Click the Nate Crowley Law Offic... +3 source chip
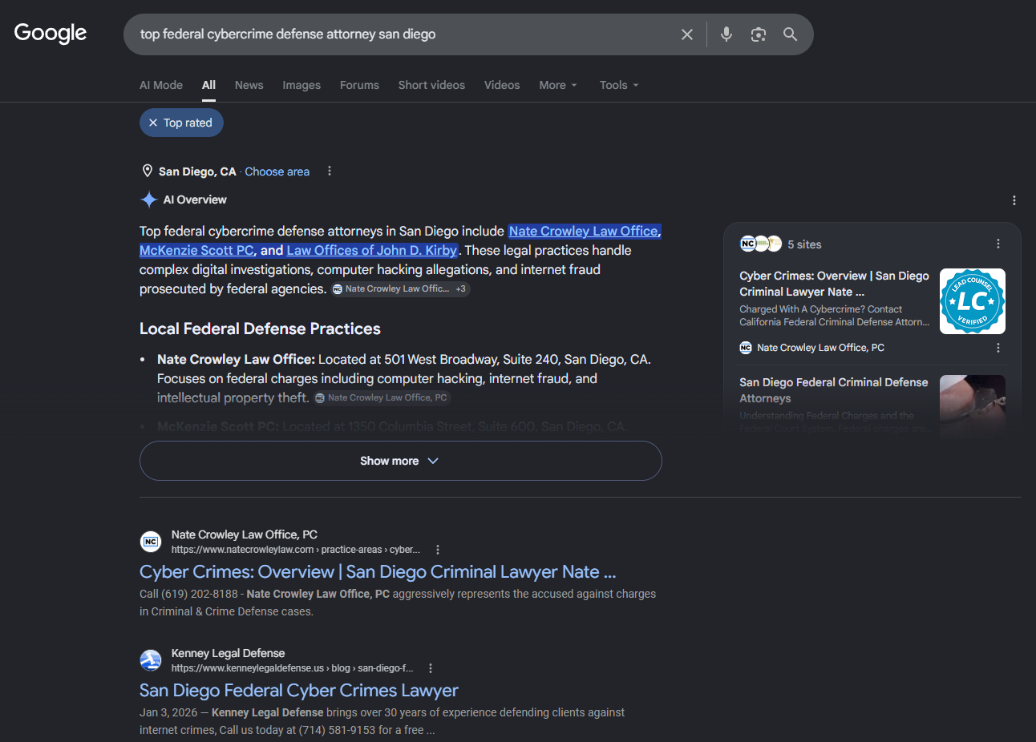The image size is (1036, 742). click(x=401, y=288)
